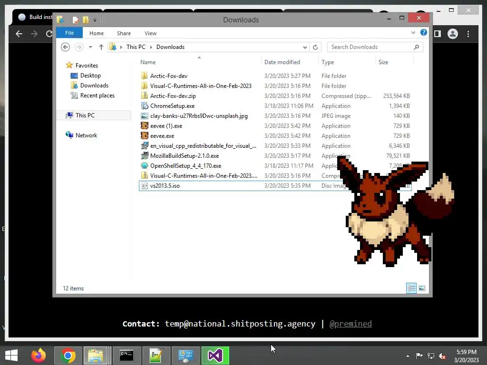
Task: Refresh the Downloads folder view
Action: [x=315, y=47]
